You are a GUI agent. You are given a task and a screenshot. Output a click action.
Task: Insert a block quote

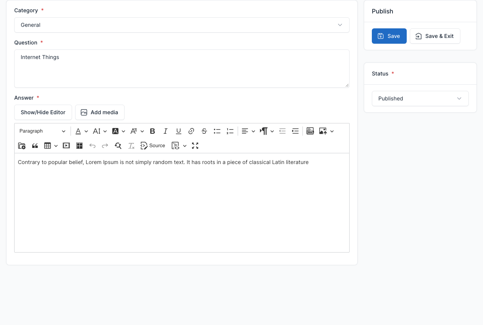(35, 146)
